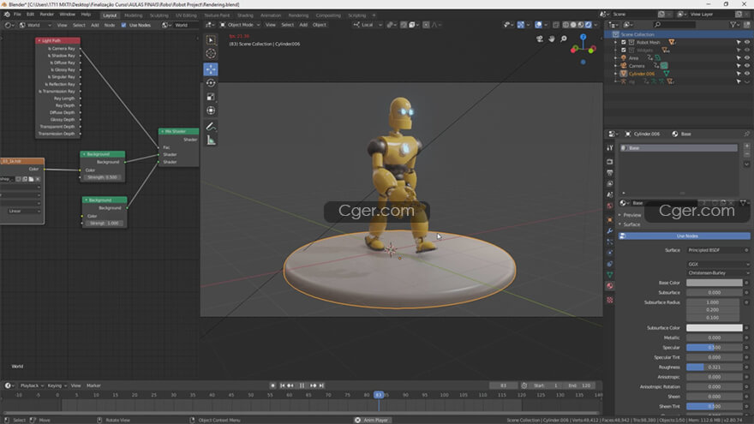
Task: Open the GGX distribution dropdown
Action: pos(718,264)
